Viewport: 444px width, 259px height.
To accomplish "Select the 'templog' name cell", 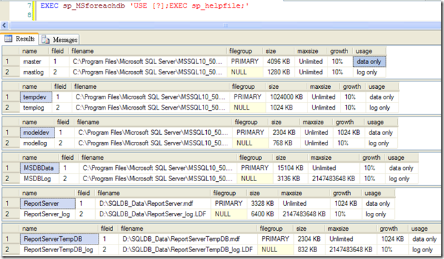I will pos(36,107).
